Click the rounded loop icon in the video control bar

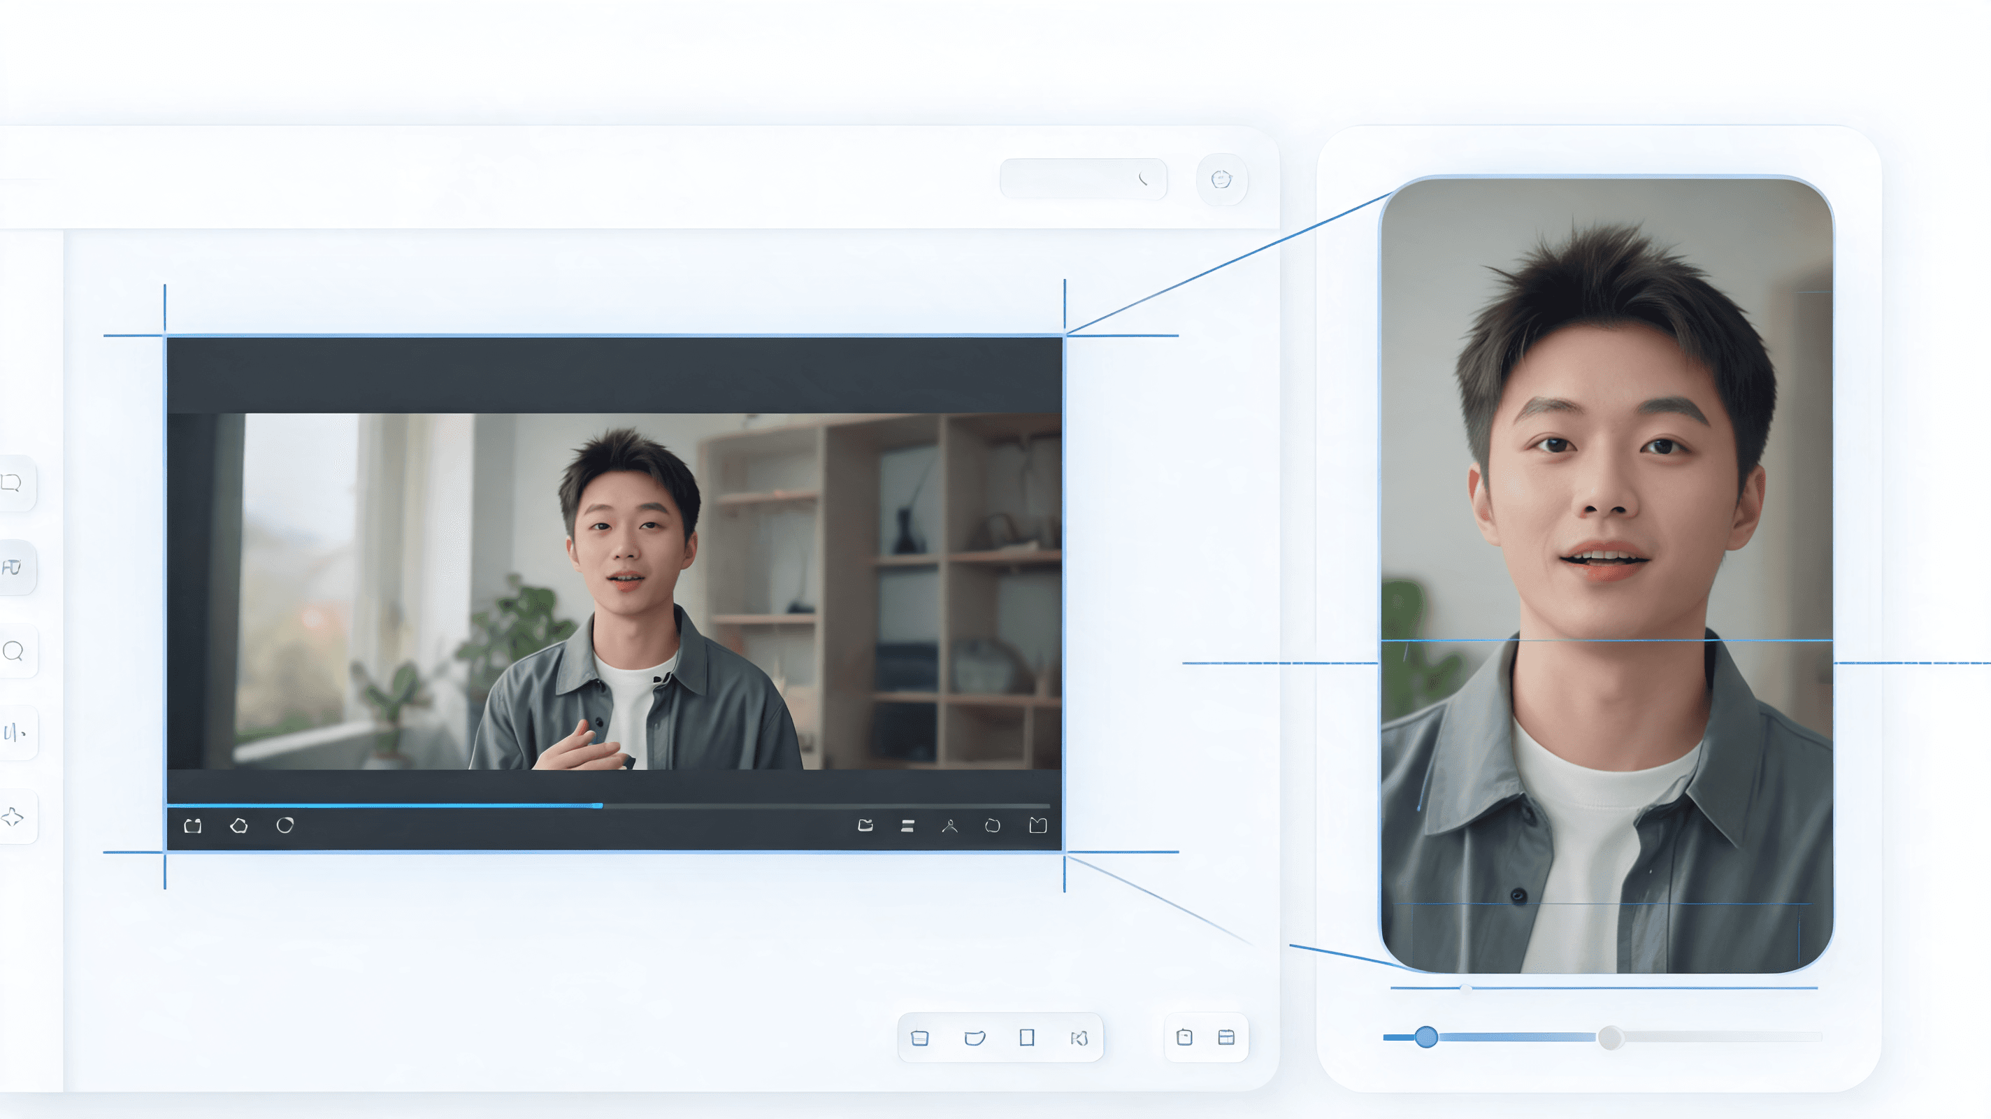993,826
